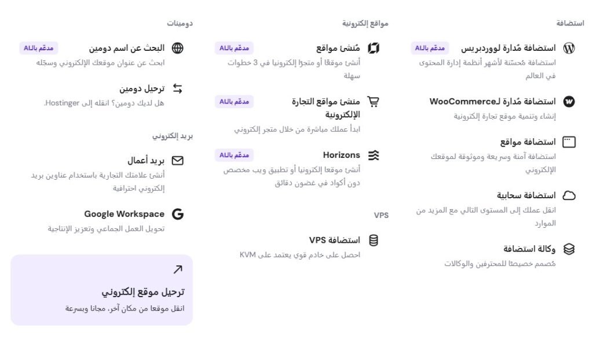Click the cloud hosting icon
Image resolution: width=593 pixels, height=337 pixels.
point(569,195)
